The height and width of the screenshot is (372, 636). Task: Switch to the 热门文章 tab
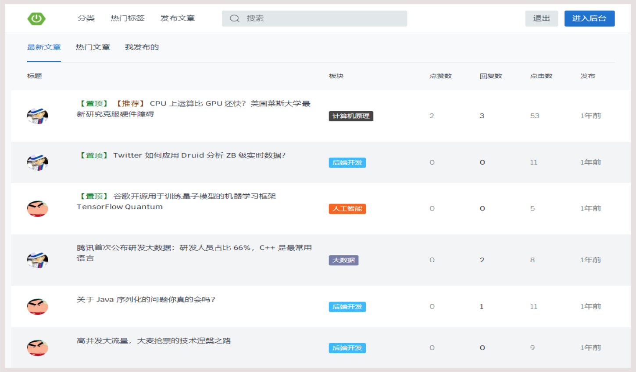pyautogui.click(x=93, y=47)
